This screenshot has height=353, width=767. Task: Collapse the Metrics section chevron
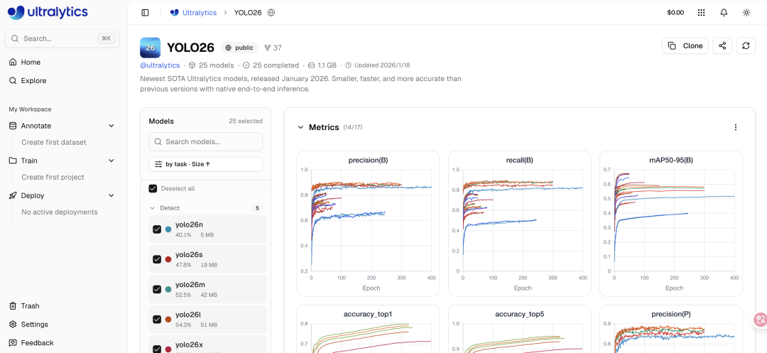(x=300, y=127)
